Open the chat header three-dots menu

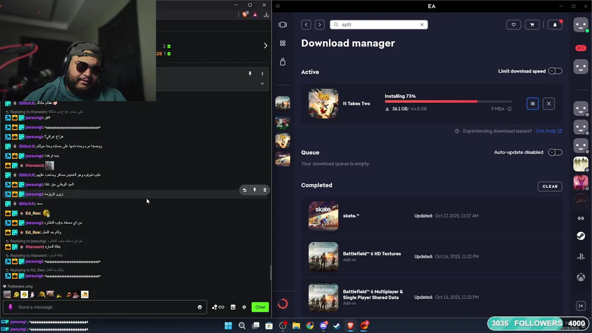pos(262,74)
